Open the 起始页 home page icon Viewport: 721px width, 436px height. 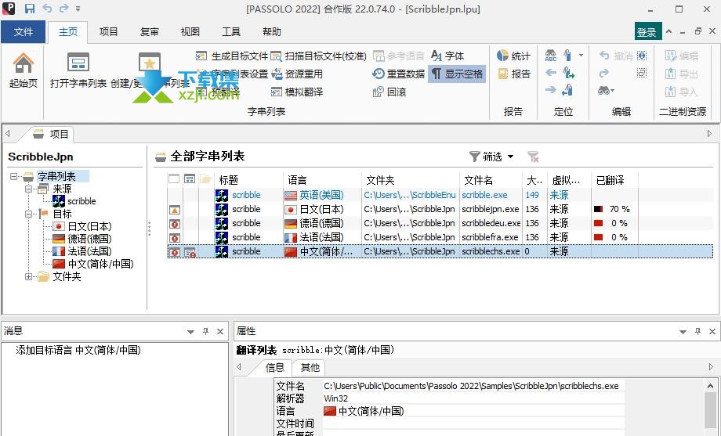click(x=23, y=70)
